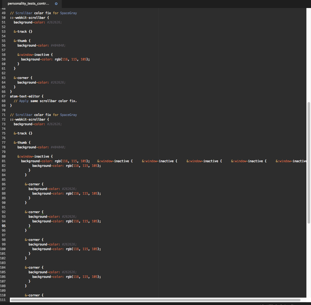The image size is (311, 305).
Task: Click line number 95 in gutter
Action: [4, 226]
